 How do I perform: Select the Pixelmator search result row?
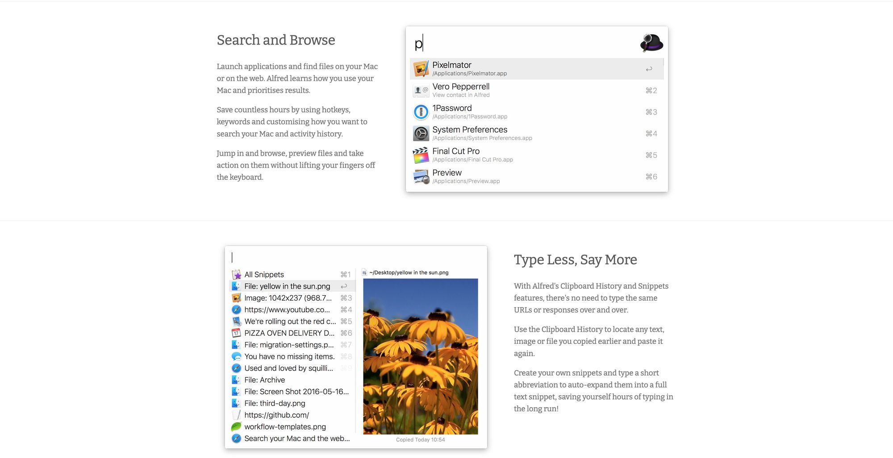[536, 69]
